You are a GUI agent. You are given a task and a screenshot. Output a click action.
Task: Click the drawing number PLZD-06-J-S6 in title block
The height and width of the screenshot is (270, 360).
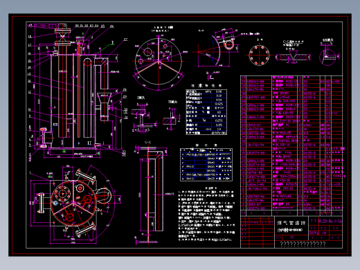point(330,221)
